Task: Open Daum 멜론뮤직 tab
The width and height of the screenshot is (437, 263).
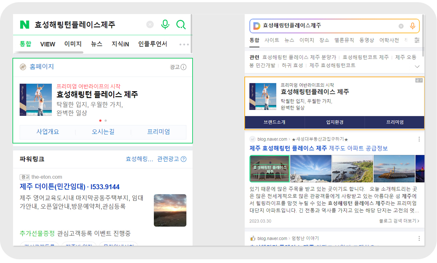Action: (x=344, y=40)
